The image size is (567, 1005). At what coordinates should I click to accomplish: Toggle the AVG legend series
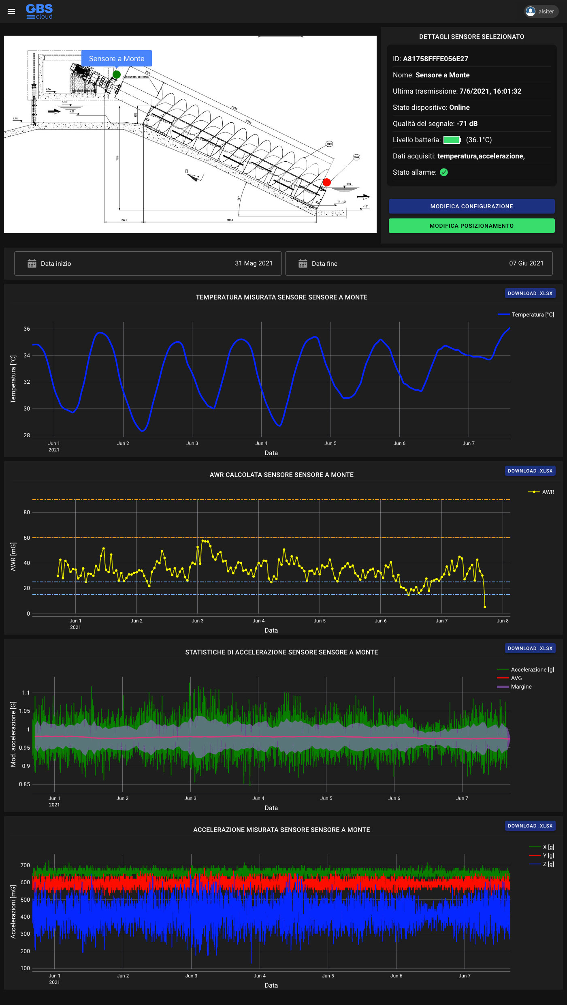point(509,678)
